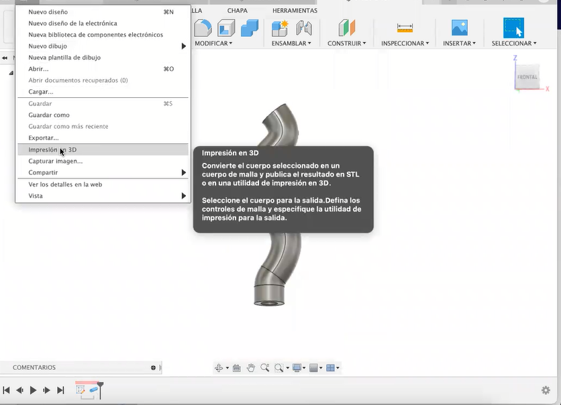
Task: Select the sketch feature in timeline
Action: tap(81, 390)
